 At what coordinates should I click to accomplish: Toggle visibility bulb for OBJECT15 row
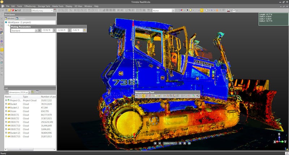tap(6, 136)
